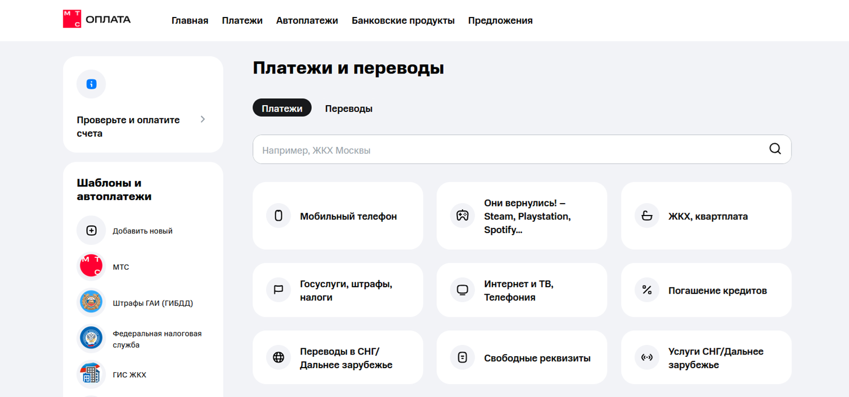Click the monitor icon for Интернет и ТВ

(462, 290)
